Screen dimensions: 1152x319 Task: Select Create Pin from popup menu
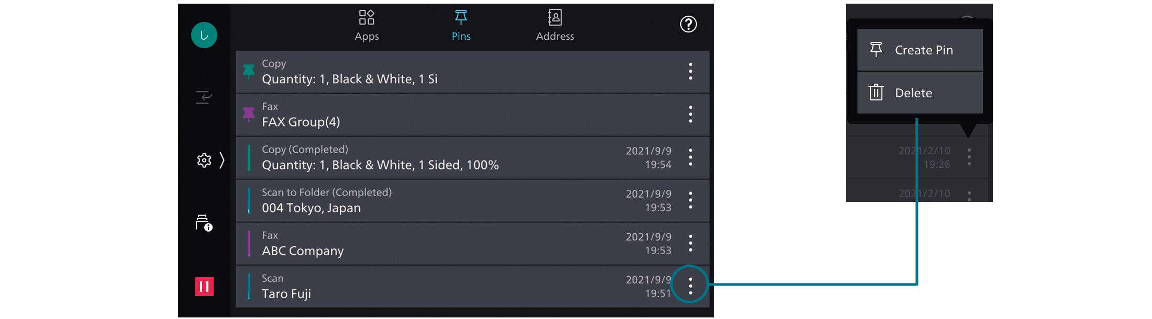tap(920, 50)
